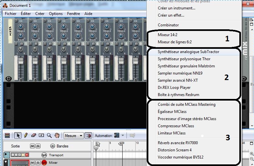The width and height of the screenshot is (254, 166).
Task: Open the Créer menu
Action: click(x=40, y=14)
